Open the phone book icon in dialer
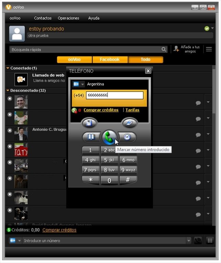Screen dimensions: 221x263 tap(91, 137)
